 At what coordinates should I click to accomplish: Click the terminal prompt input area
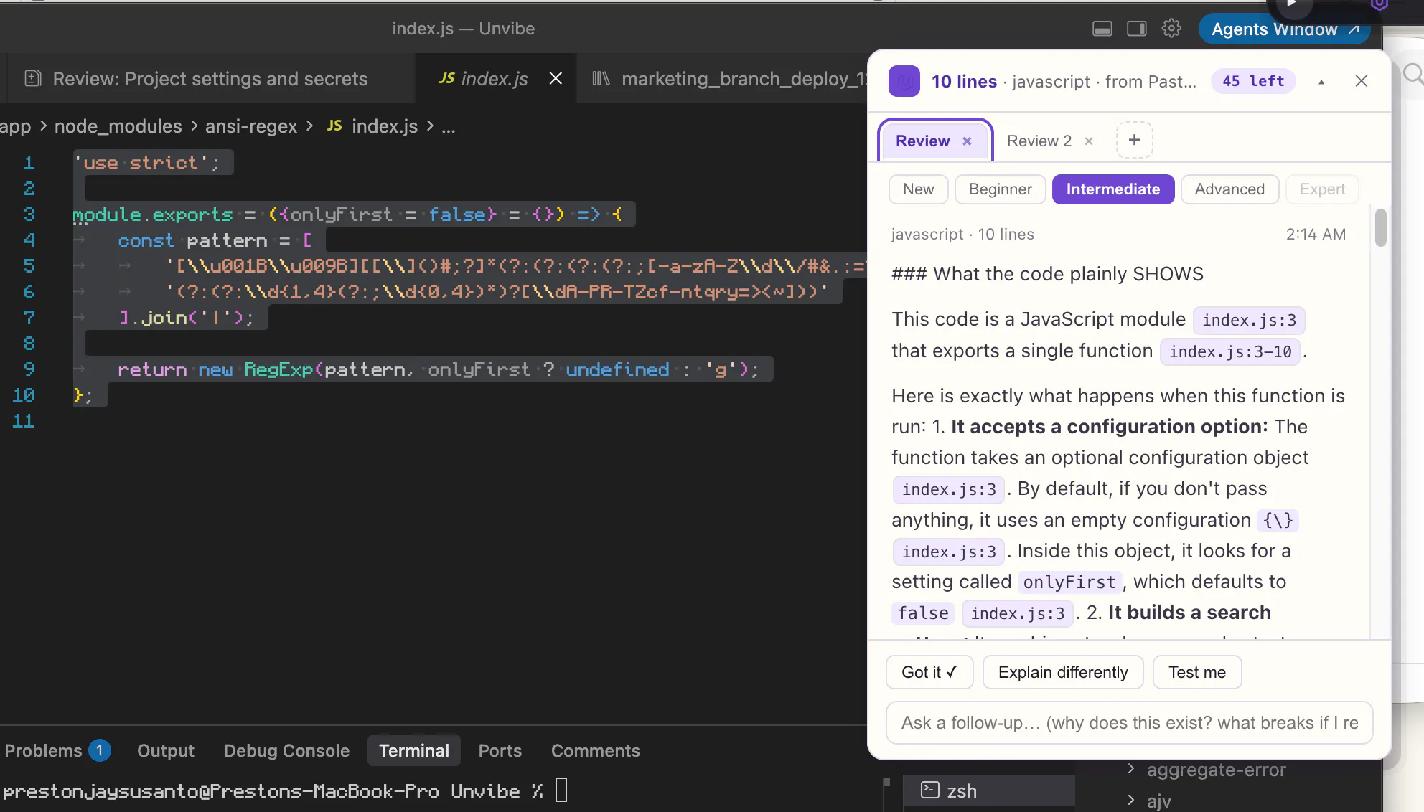[561, 790]
